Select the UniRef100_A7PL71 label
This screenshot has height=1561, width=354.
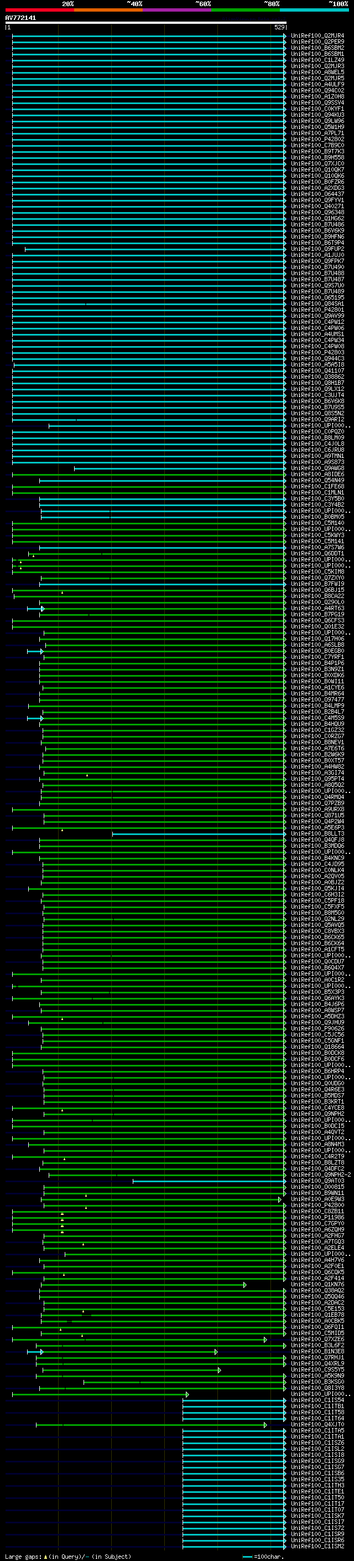[x=317, y=133]
